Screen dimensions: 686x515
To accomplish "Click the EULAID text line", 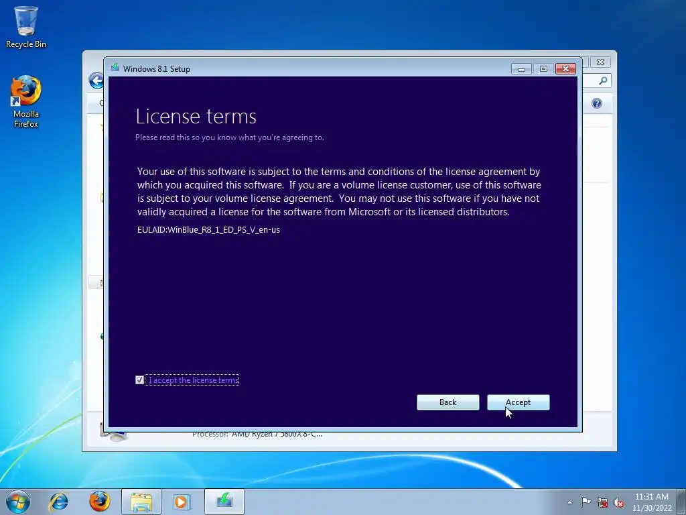I will coord(208,229).
